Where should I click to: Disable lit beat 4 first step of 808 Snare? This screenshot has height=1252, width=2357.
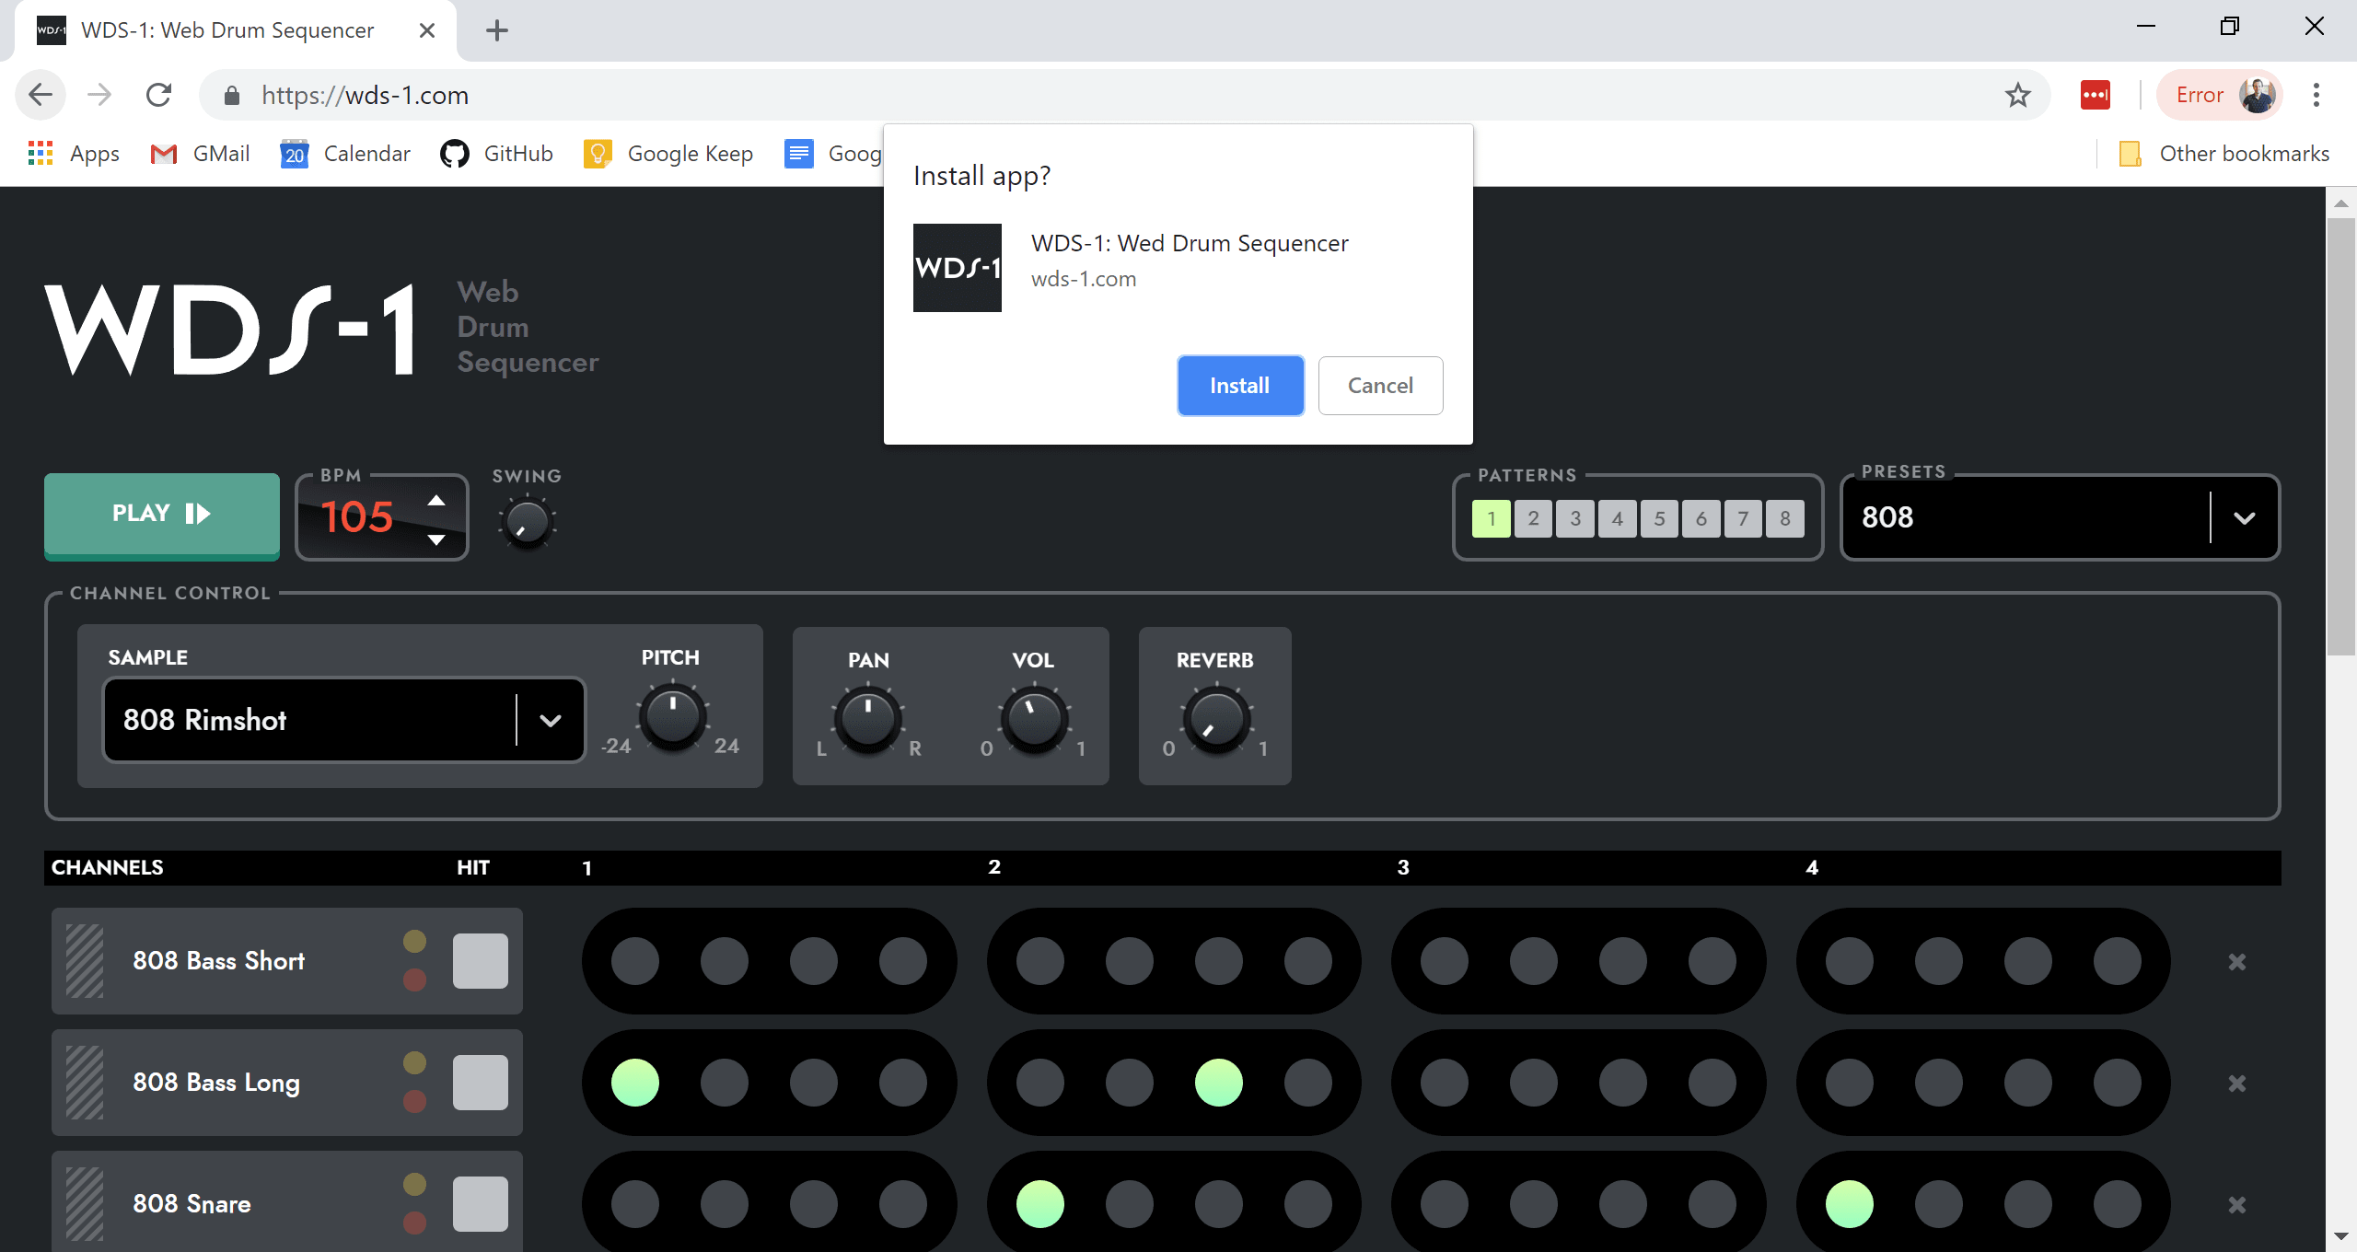[1850, 1204]
